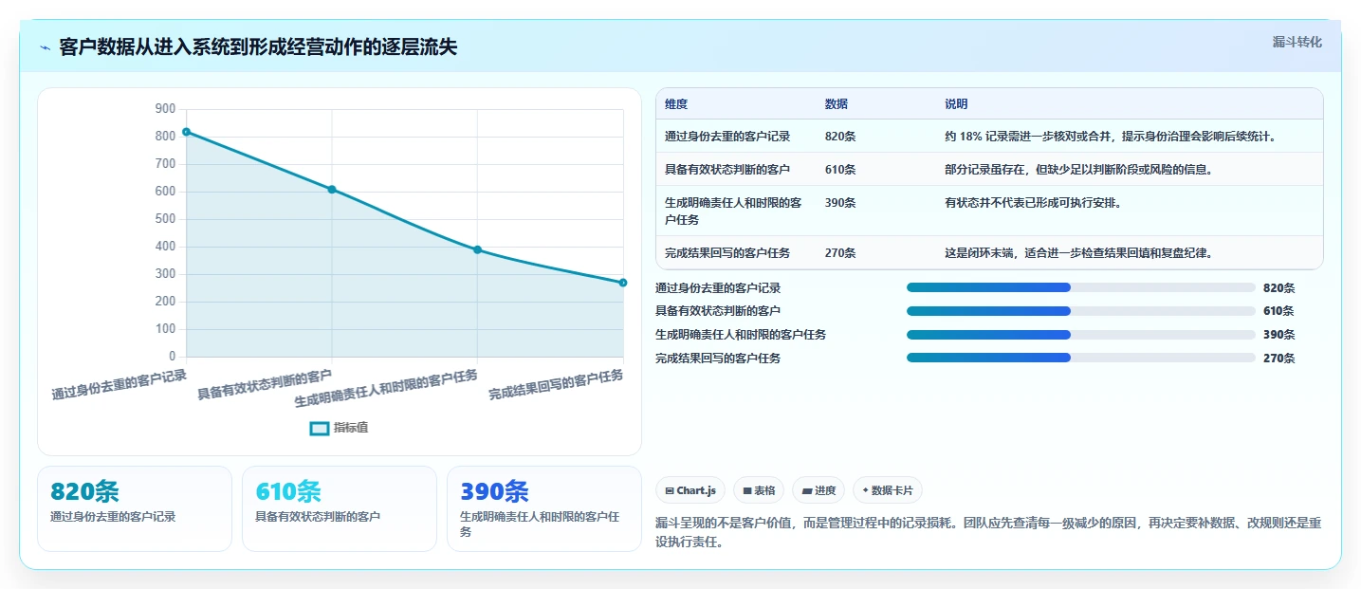The width and height of the screenshot is (1361, 589).
Task: Click the 610条 value beside progress bar
Action: pyautogui.click(x=1278, y=311)
